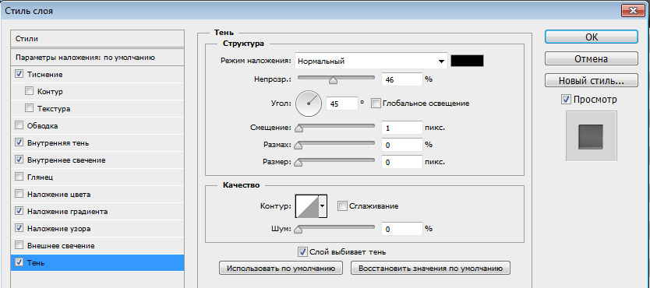Select the Внутренняя тень row label
The width and height of the screenshot is (650, 288).
(58, 142)
